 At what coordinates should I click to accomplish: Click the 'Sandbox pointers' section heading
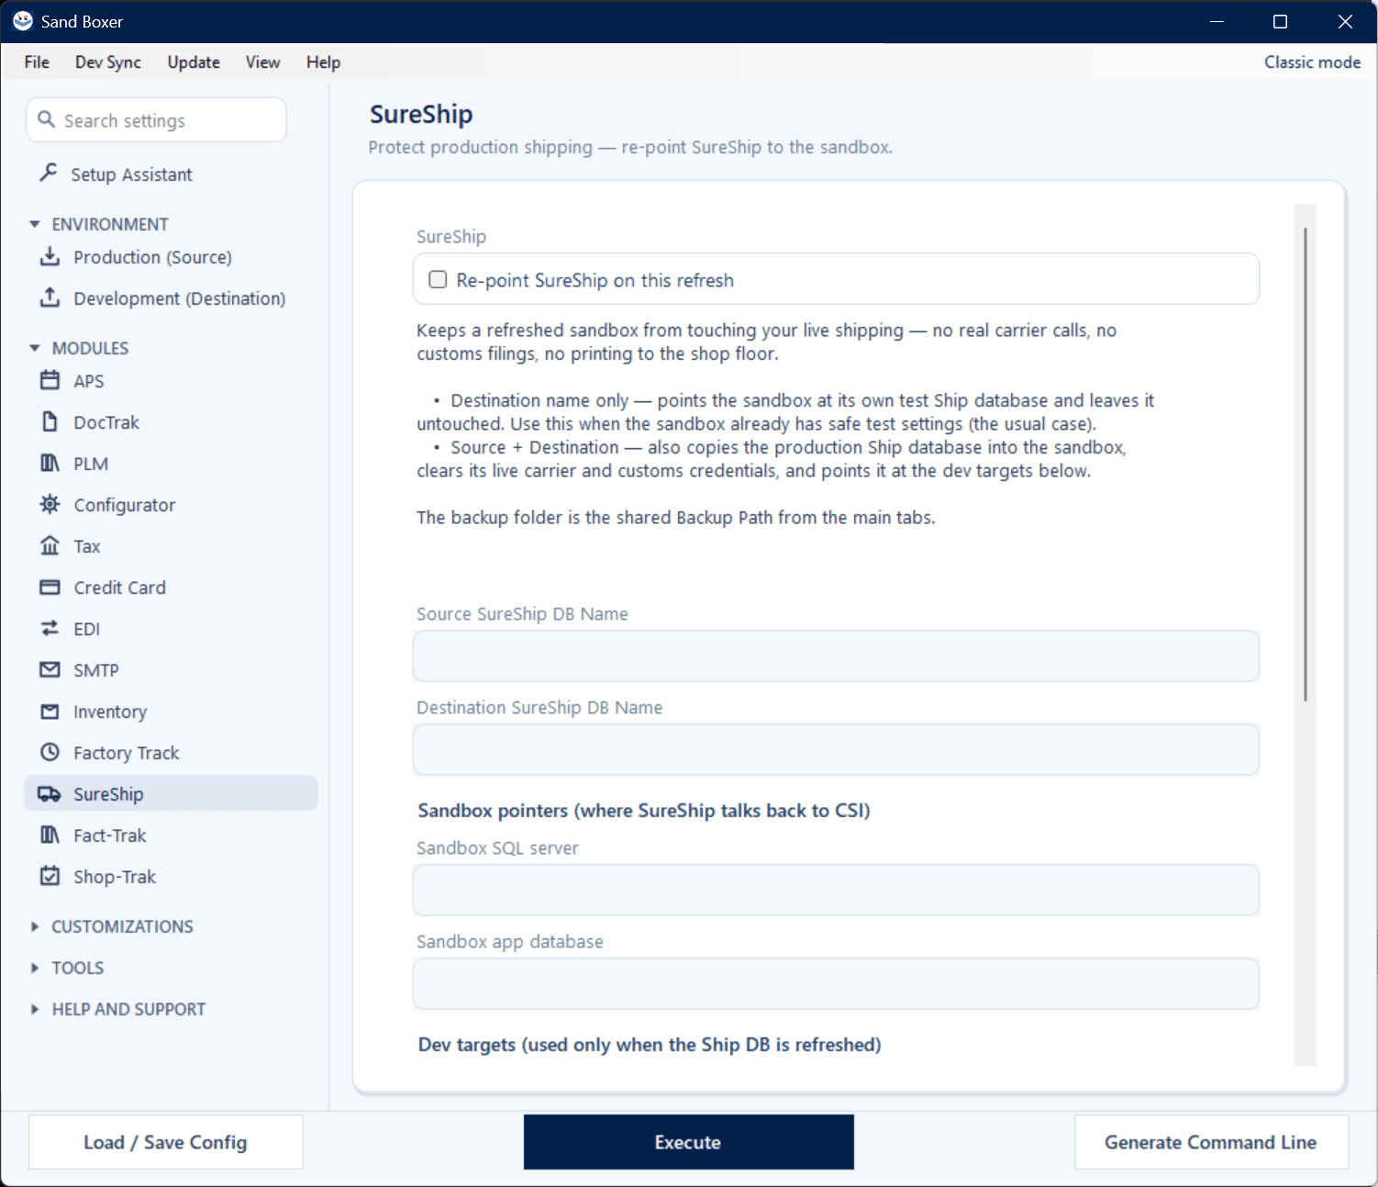[644, 811]
